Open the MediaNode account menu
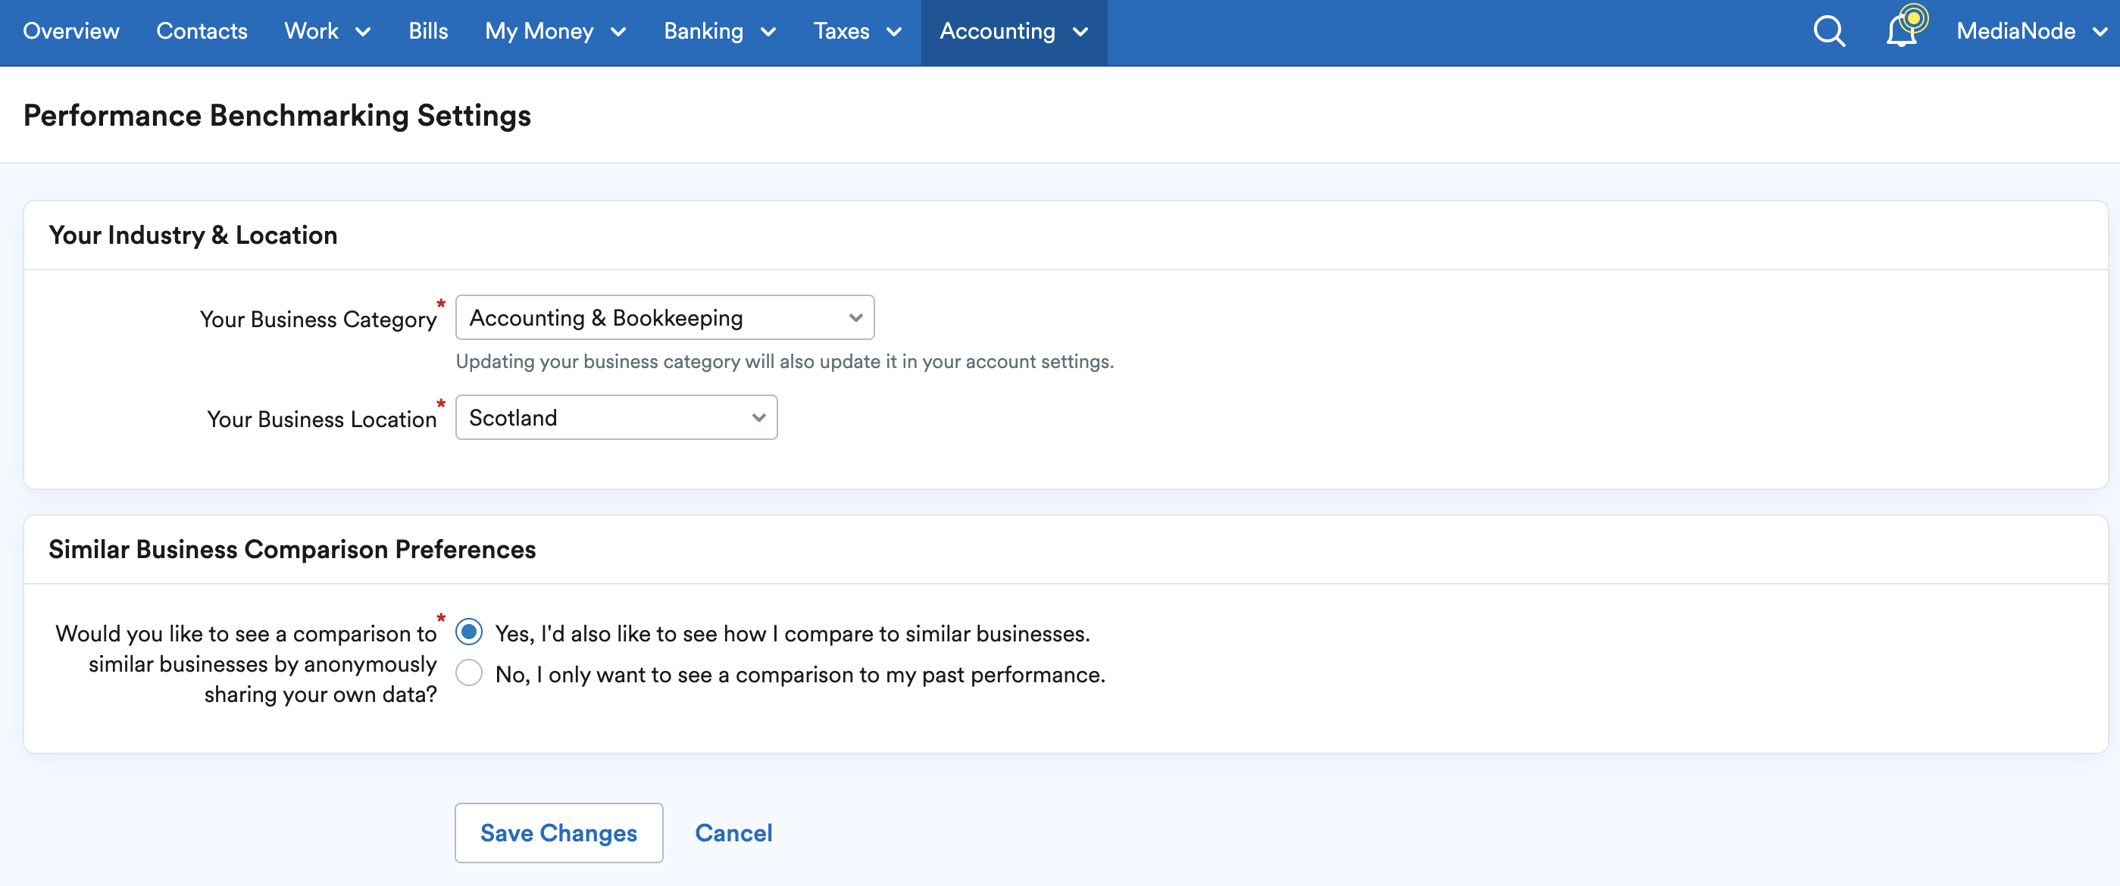Viewport: 2120px width, 886px height. coord(2031,32)
